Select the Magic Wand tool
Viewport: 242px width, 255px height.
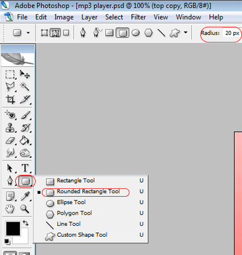(x=25, y=87)
